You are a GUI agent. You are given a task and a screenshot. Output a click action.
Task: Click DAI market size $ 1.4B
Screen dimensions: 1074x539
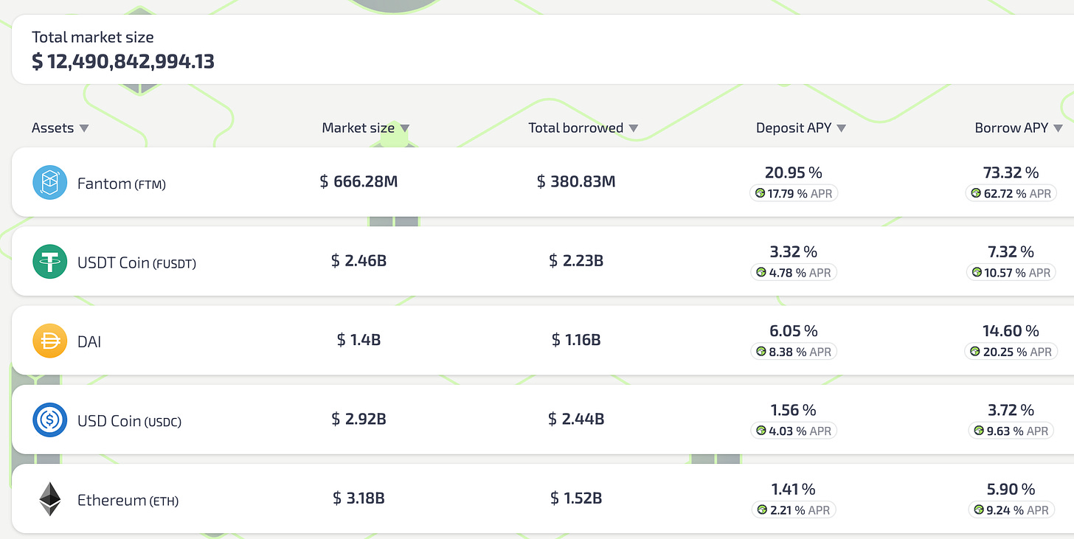pos(358,340)
